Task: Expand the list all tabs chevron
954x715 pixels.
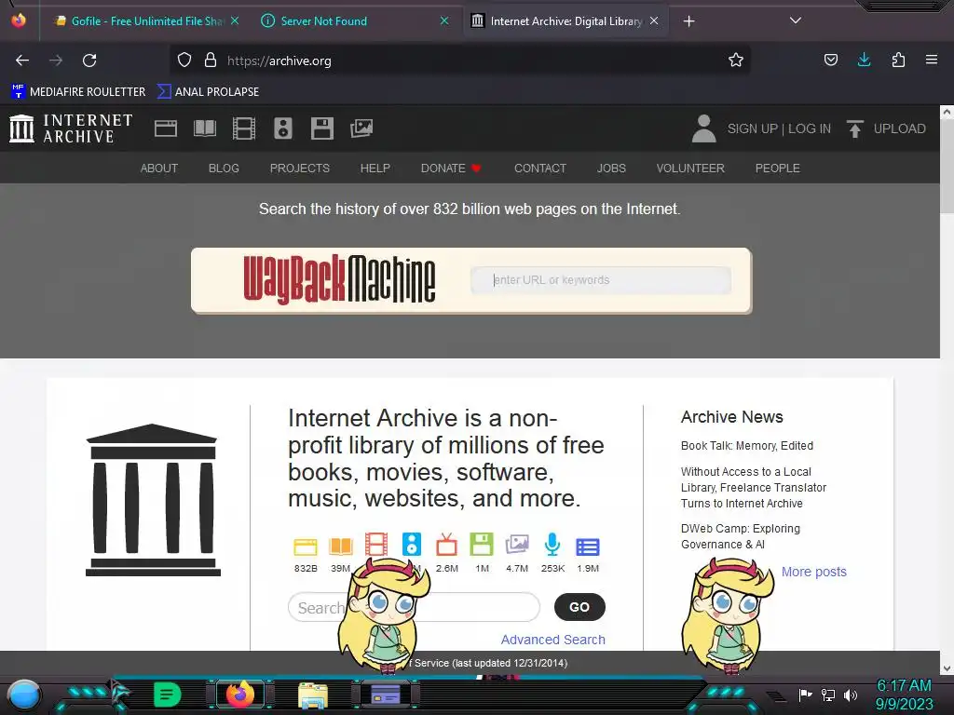Action: pos(796,20)
